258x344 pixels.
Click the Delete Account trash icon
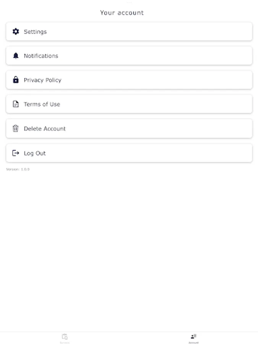(x=16, y=128)
